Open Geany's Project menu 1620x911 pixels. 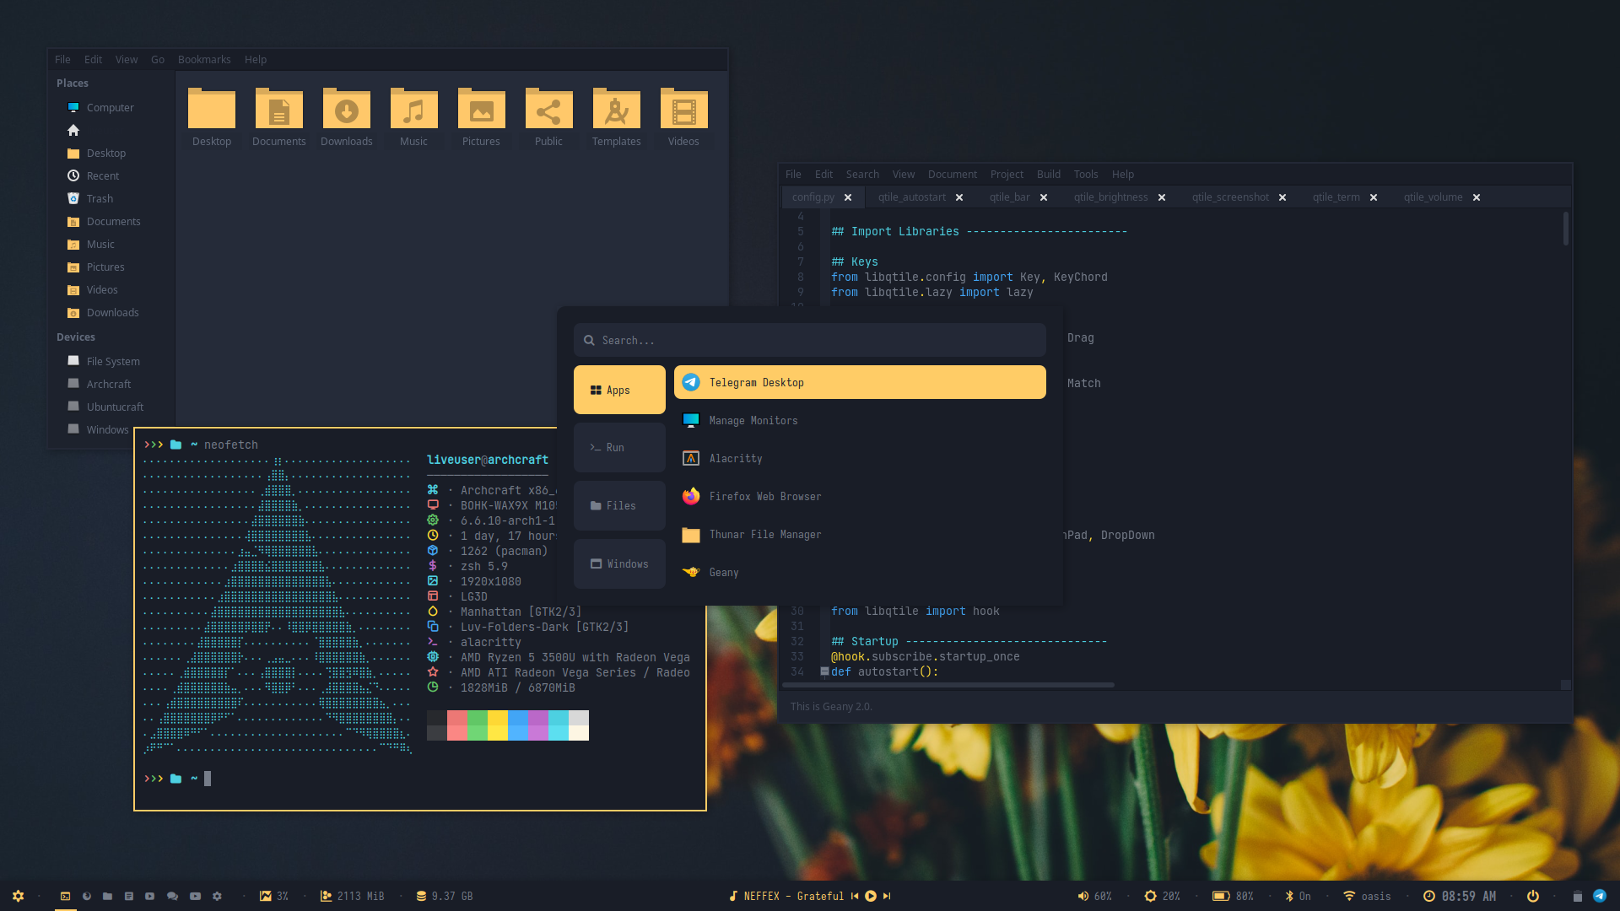point(1006,174)
